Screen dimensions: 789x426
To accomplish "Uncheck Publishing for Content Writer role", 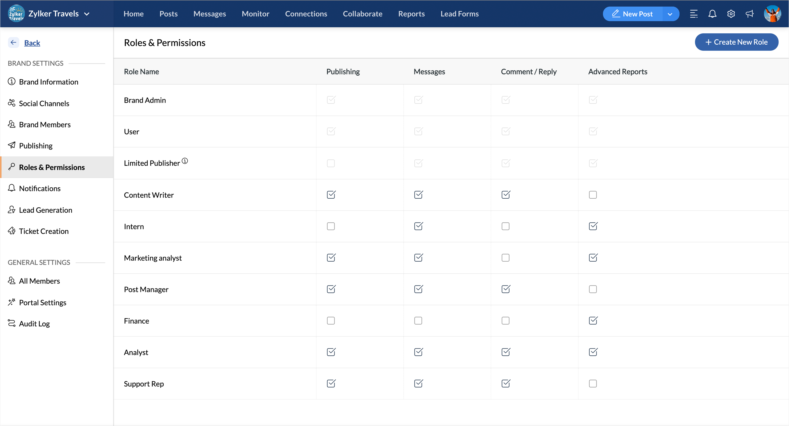I will 331,195.
